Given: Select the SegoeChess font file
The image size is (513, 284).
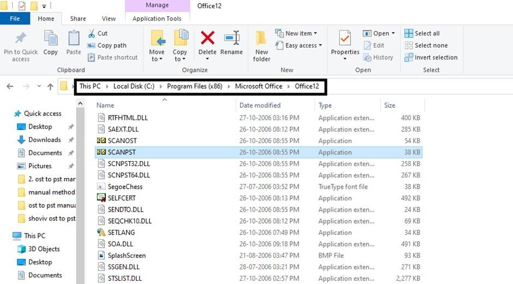Looking at the screenshot, I should [x=259, y=187].
